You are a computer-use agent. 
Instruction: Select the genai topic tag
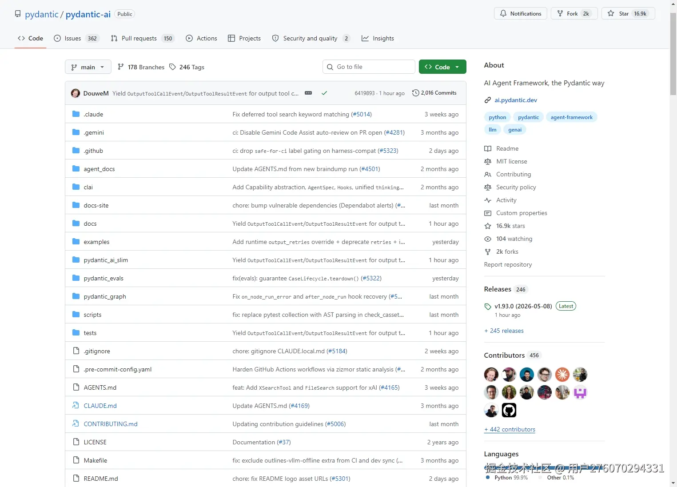(x=515, y=130)
